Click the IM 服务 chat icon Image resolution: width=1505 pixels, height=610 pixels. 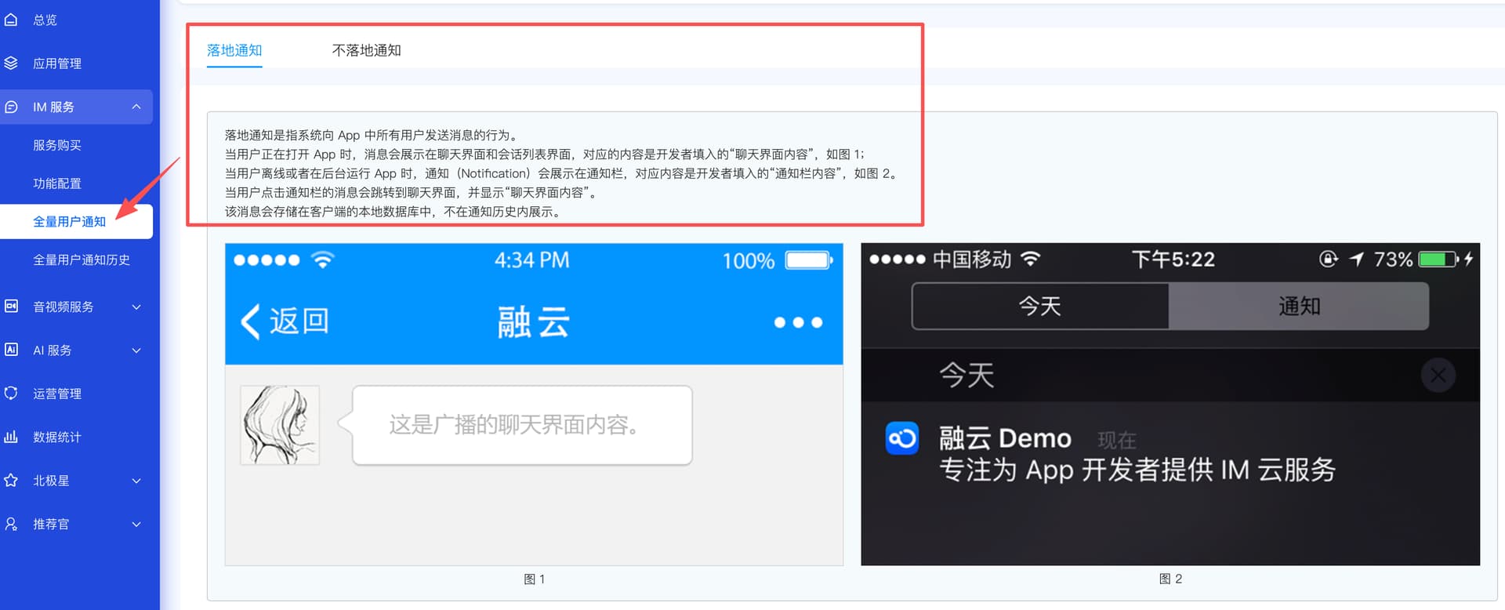tap(11, 107)
